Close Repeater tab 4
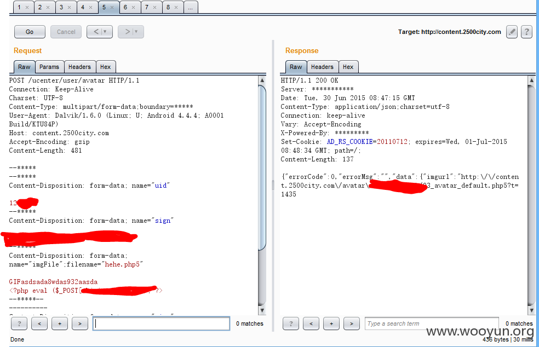The height and width of the screenshot is (347, 539). pos(91,7)
